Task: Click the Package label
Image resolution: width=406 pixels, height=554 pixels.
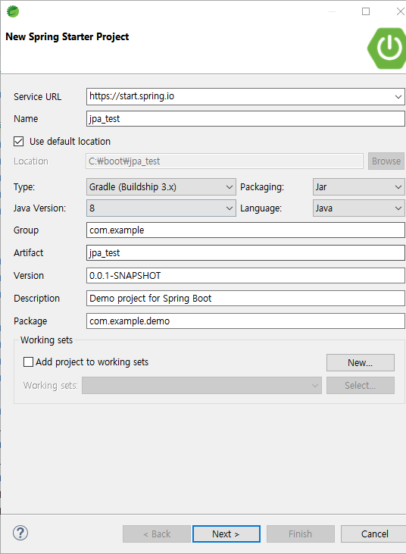Action: point(30,321)
